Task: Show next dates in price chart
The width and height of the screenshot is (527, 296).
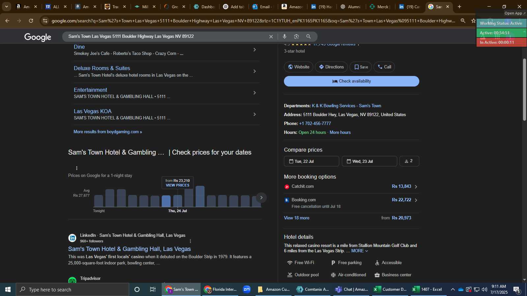Action: tap(261, 198)
